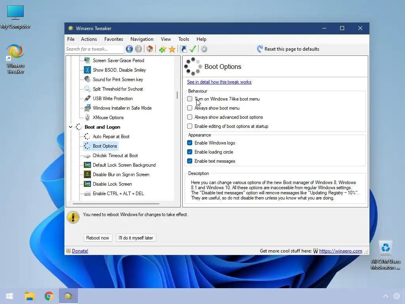Image resolution: width=405 pixels, height=304 pixels.
Task: Go back with the blue back arrow
Action: coord(129,49)
